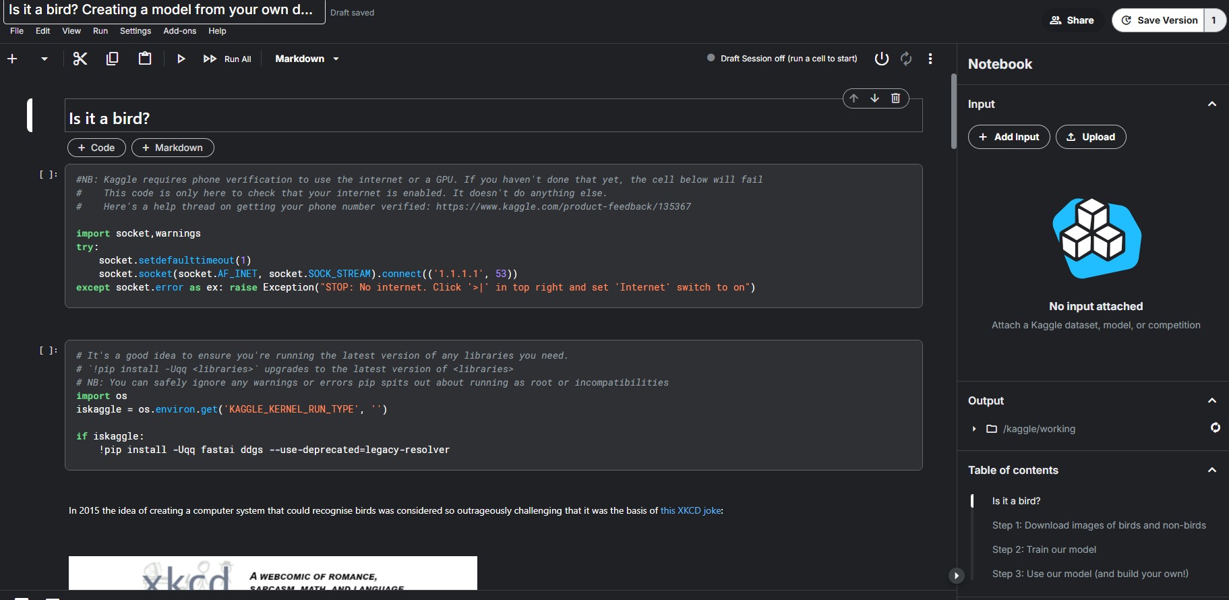Delete the cell with trash icon
The height and width of the screenshot is (600, 1229).
pyautogui.click(x=895, y=98)
